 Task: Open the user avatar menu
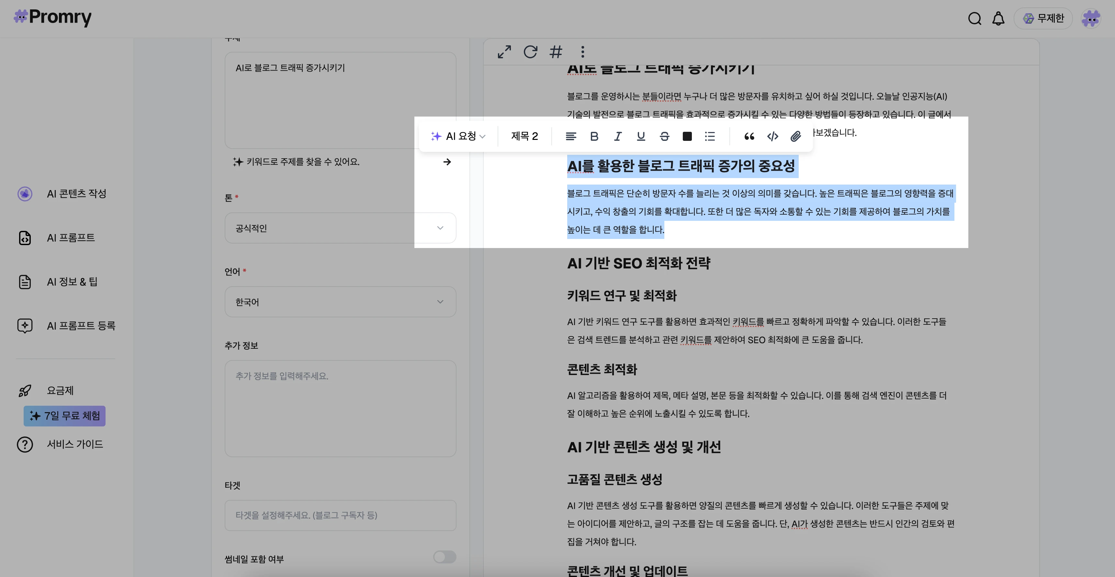pos(1091,18)
